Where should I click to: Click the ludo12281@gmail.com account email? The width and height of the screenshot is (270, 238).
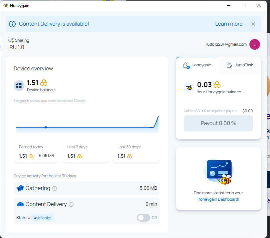pos(226,44)
